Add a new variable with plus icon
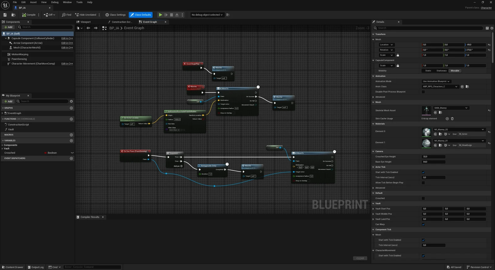Viewport: 495px width, 270px height. click(71, 141)
